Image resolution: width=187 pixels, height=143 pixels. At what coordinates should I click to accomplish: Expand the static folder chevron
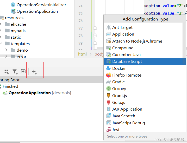click(x=1, y=37)
